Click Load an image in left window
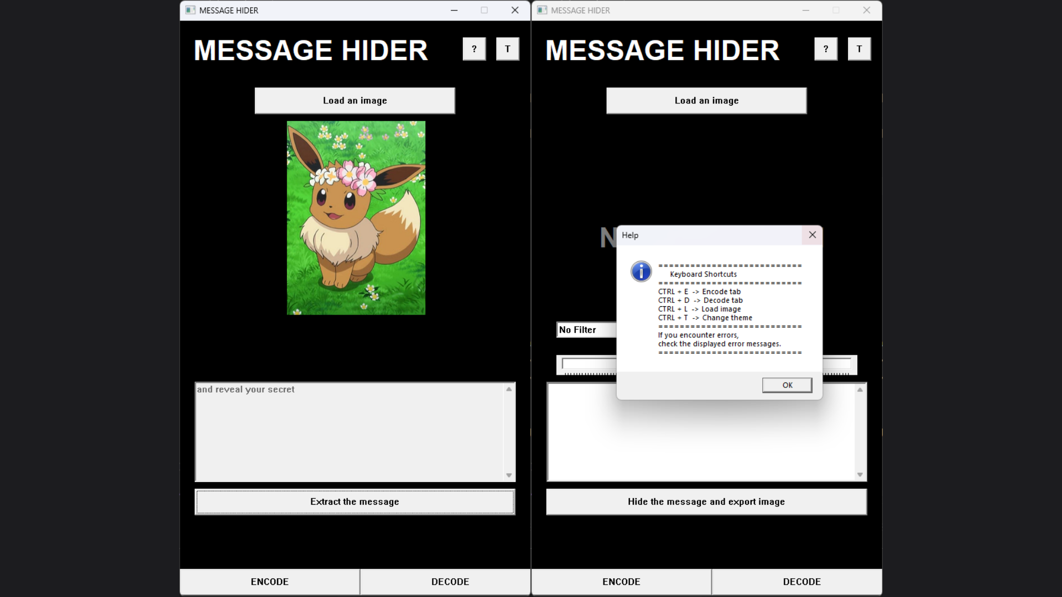This screenshot has width=1062, height=597. tap(355, 101)
